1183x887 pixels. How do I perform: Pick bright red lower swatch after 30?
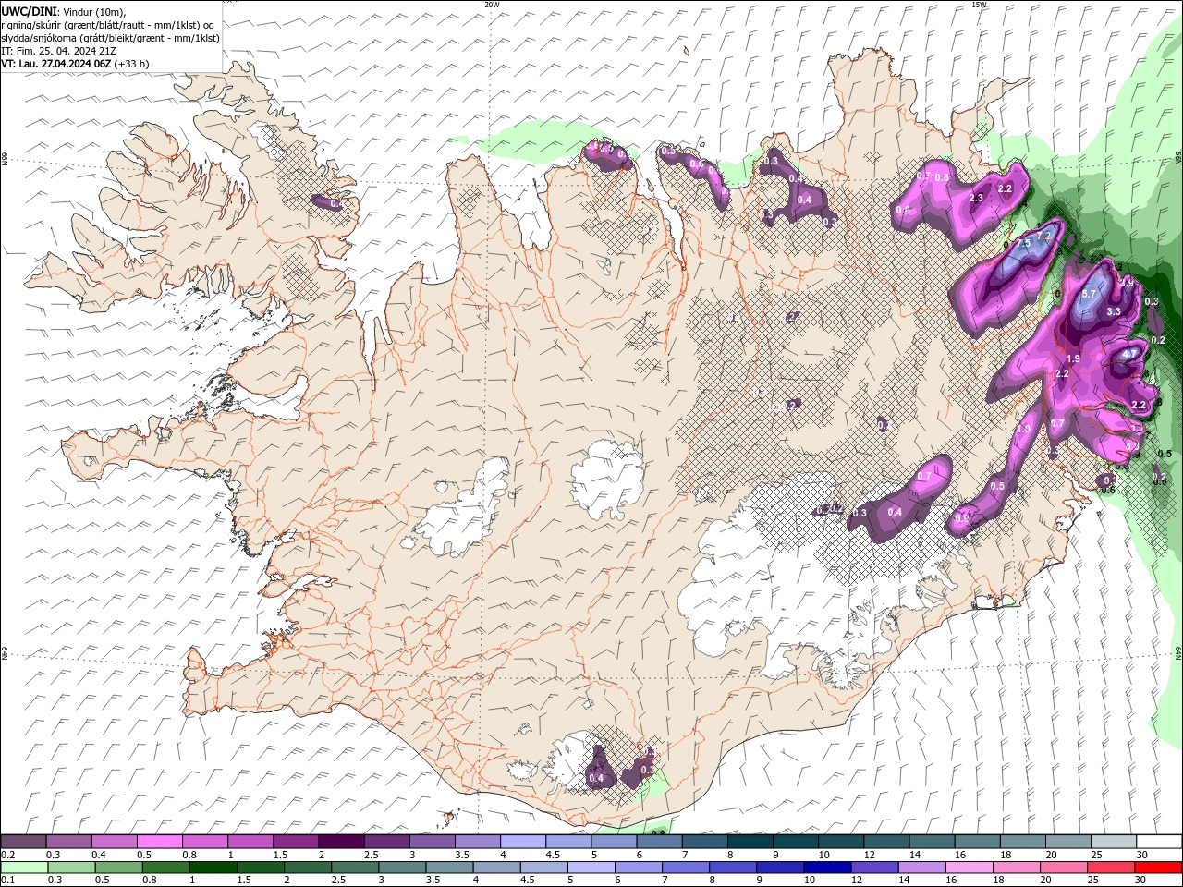pos(1157,868)
